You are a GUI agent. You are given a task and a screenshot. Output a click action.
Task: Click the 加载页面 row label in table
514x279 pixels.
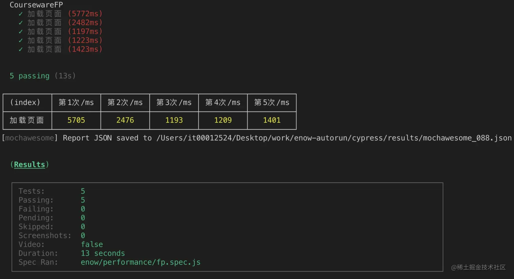[27, 120]
